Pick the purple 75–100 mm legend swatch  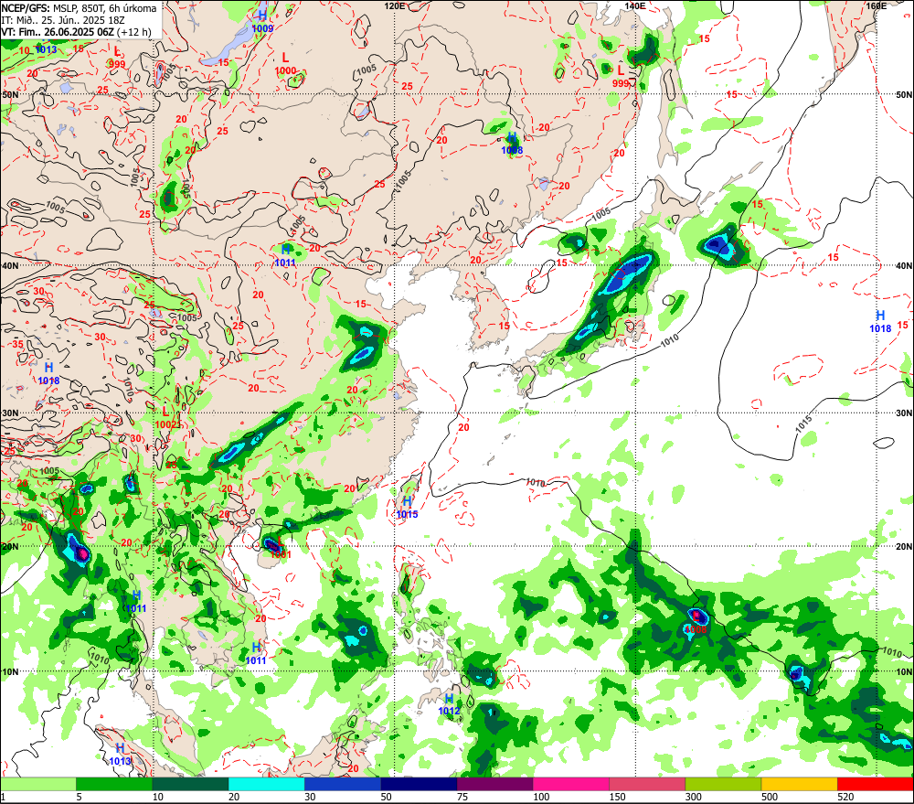[494, 784]
